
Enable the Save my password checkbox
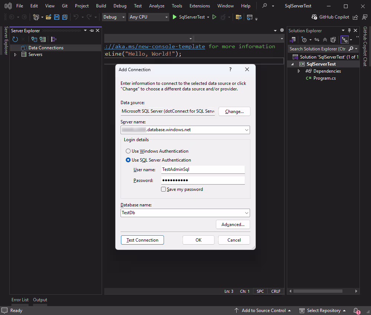coord(163,189)
